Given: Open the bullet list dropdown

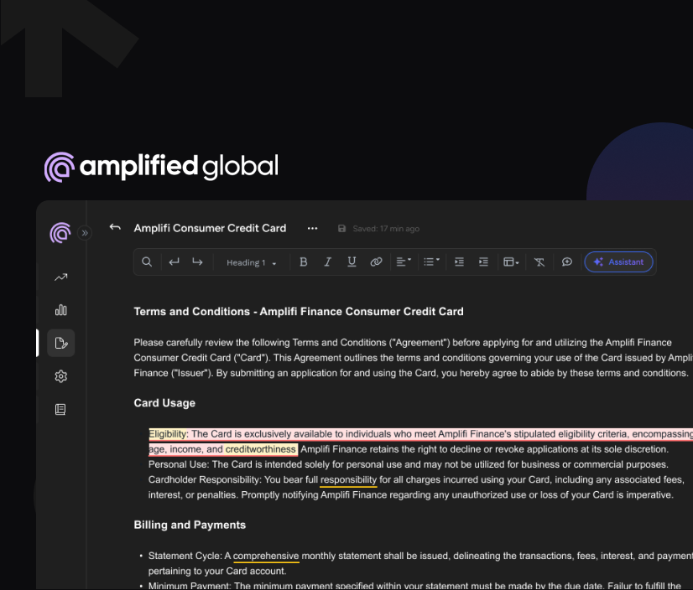Looking at the screenshot, I should pos(431,261).
